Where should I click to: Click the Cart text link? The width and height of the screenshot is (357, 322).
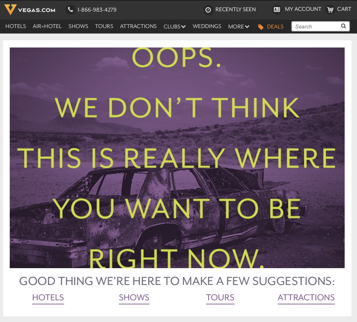point(344,9)
